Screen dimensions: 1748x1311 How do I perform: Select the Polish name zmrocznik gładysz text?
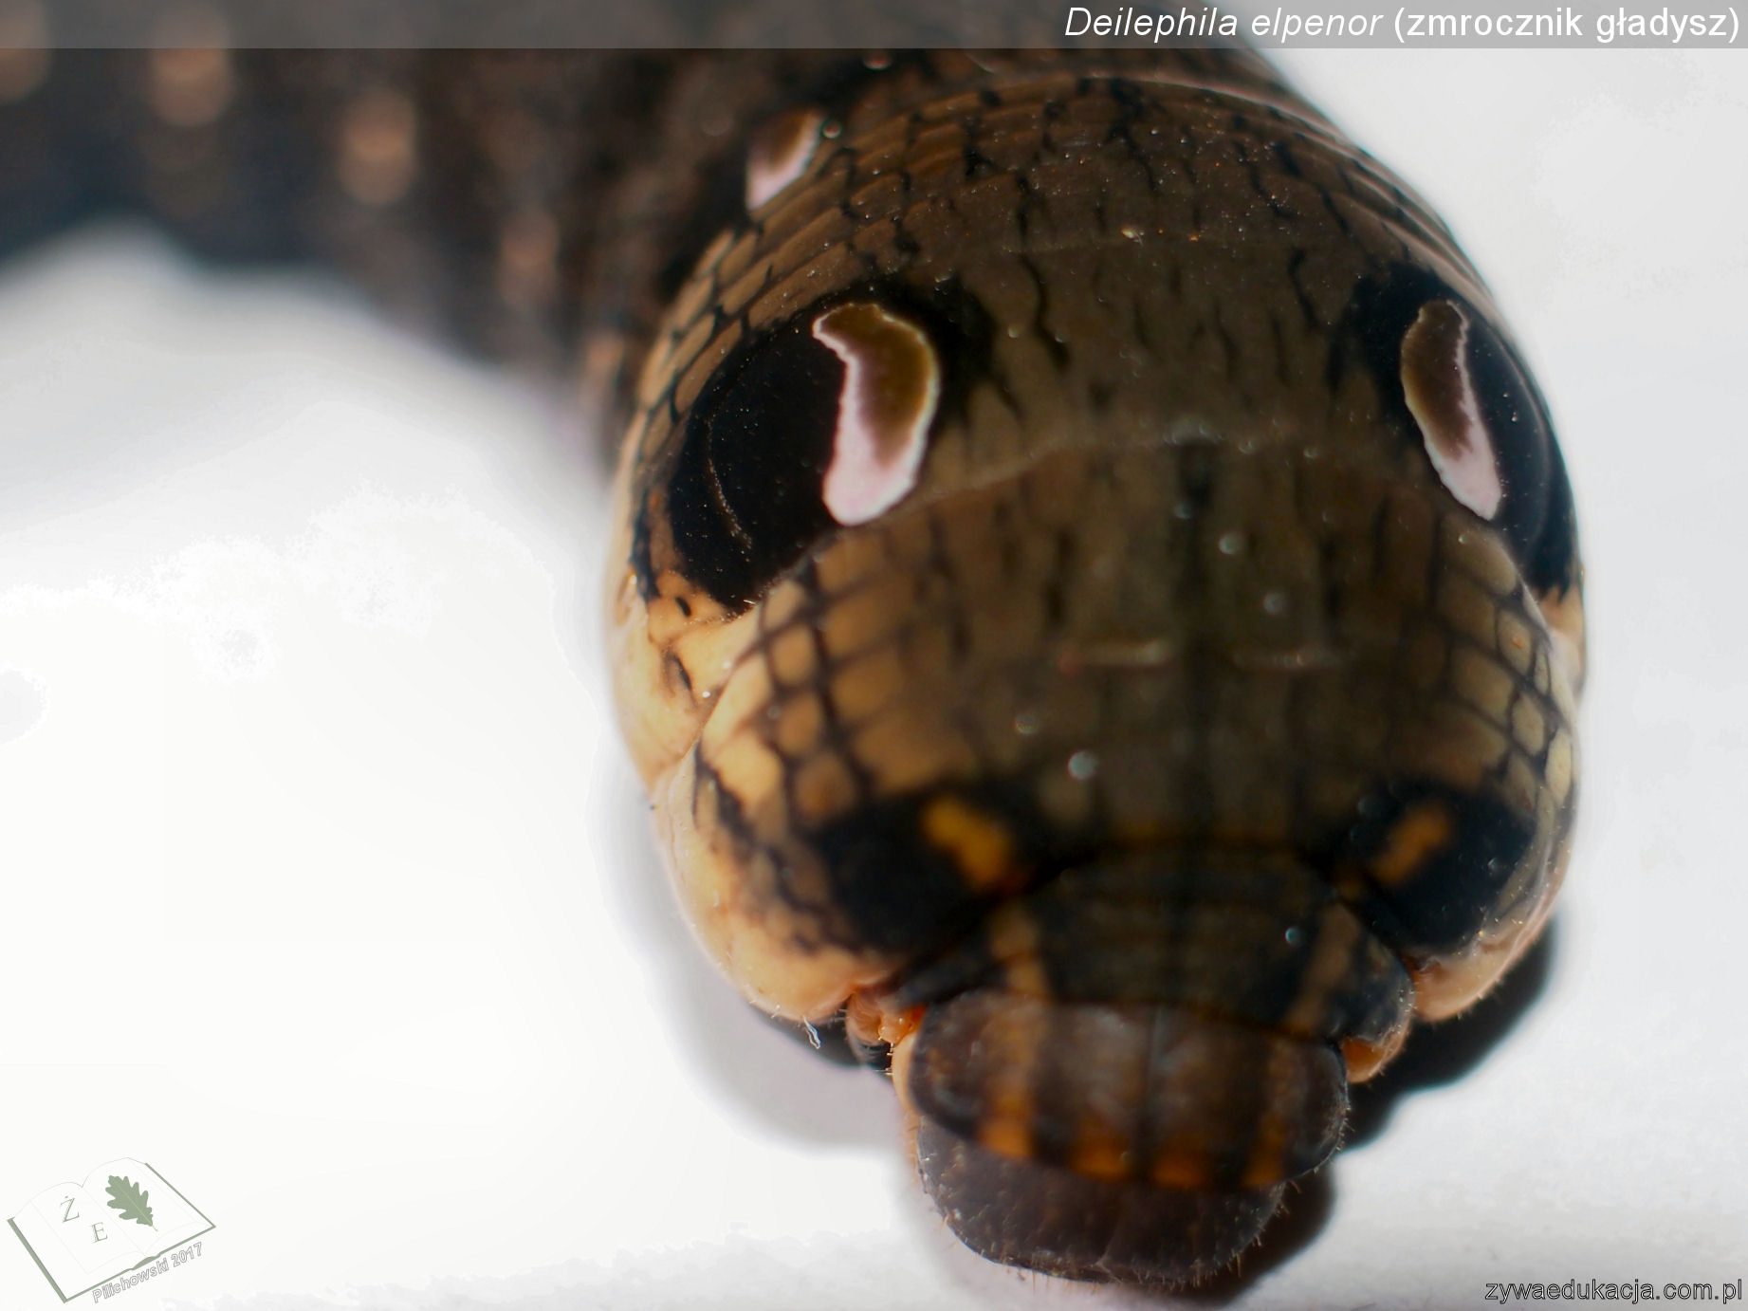(x=1566, y=23)
